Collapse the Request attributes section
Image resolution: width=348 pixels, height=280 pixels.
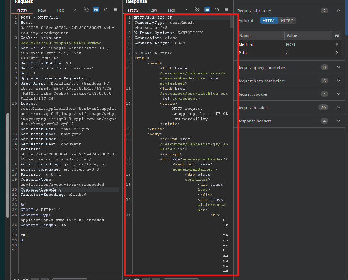click(339, 10)
